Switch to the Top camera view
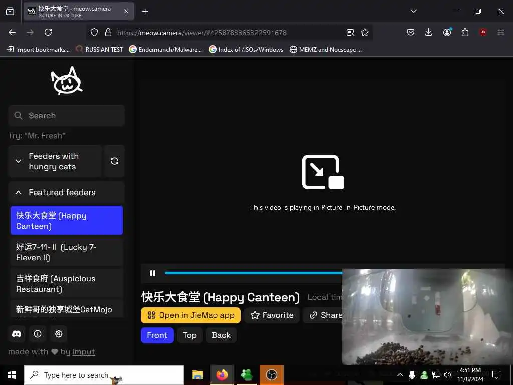 pos(190,335)
